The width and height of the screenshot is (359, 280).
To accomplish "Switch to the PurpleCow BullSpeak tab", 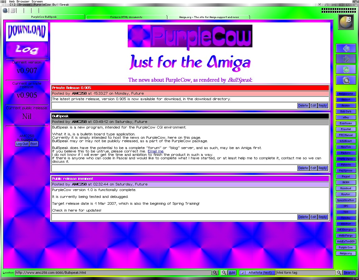I will pos(44,17).
